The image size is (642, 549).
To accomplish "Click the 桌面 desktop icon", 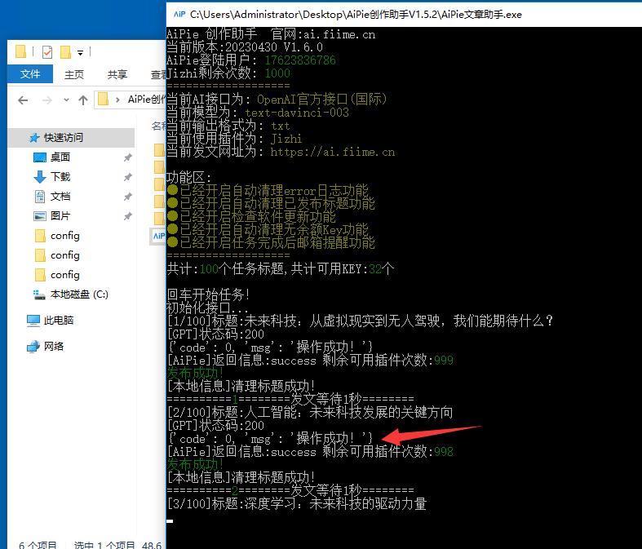I will click(x=40, y=157).
